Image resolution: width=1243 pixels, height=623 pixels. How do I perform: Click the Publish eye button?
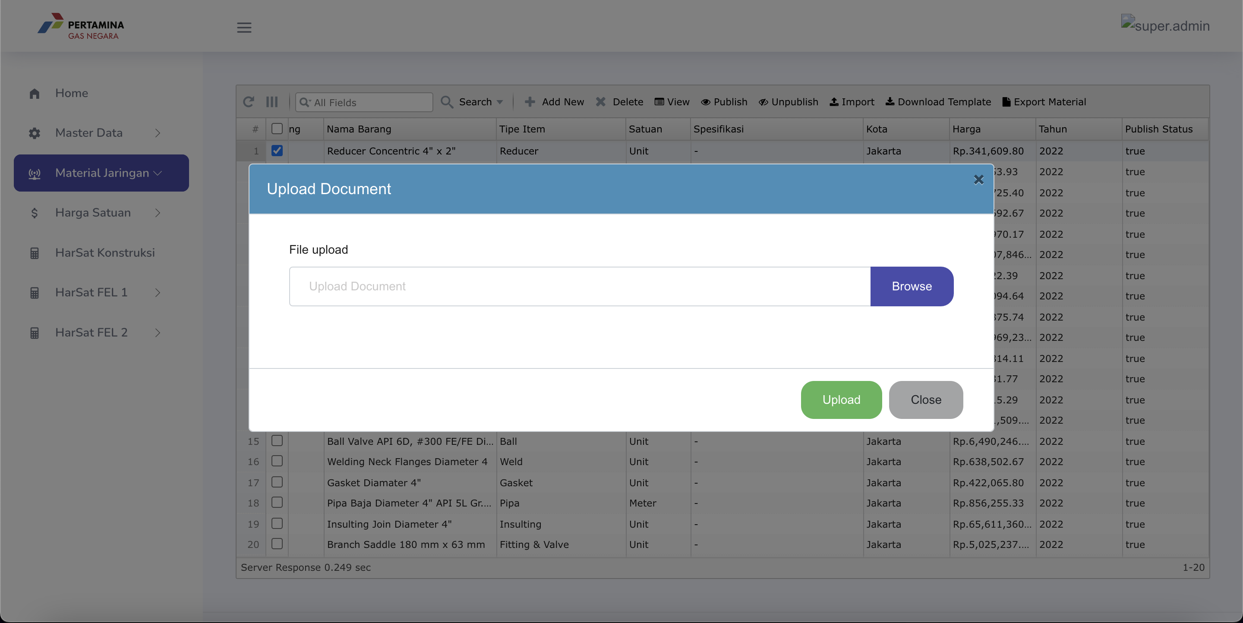(x=724, y=102)
